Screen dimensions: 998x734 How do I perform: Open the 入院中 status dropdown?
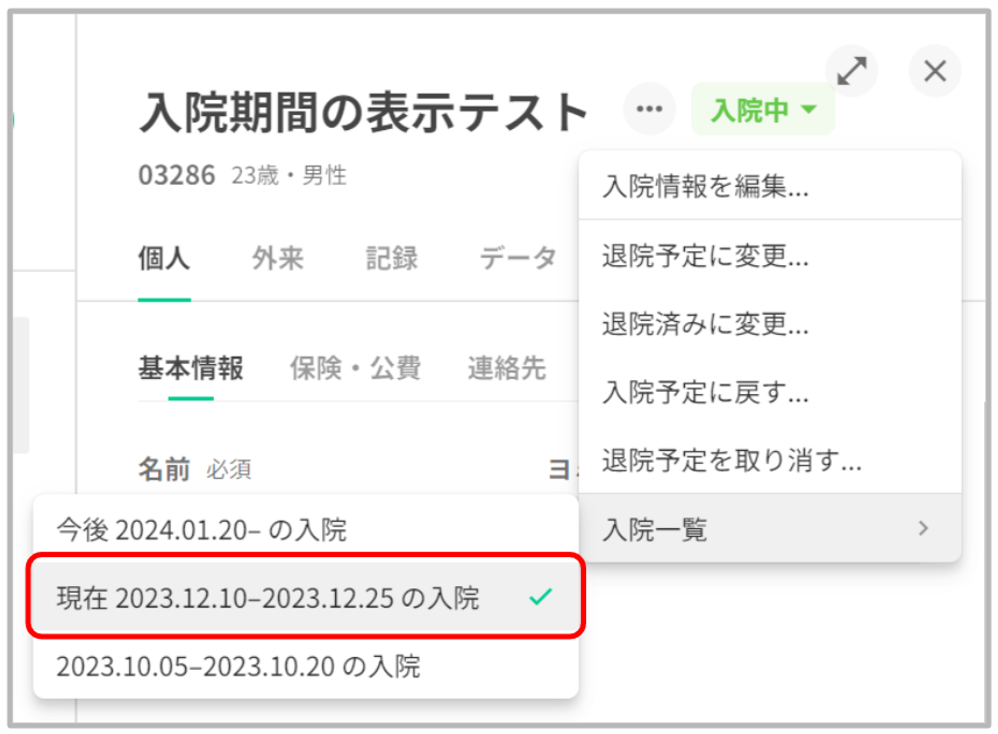point(762,110)
